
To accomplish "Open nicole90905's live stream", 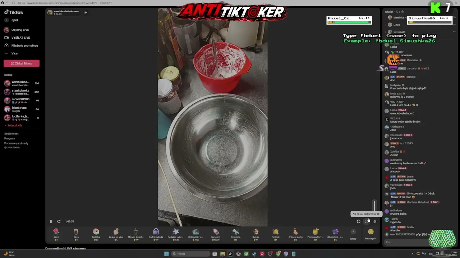I will tap(22, 100).
